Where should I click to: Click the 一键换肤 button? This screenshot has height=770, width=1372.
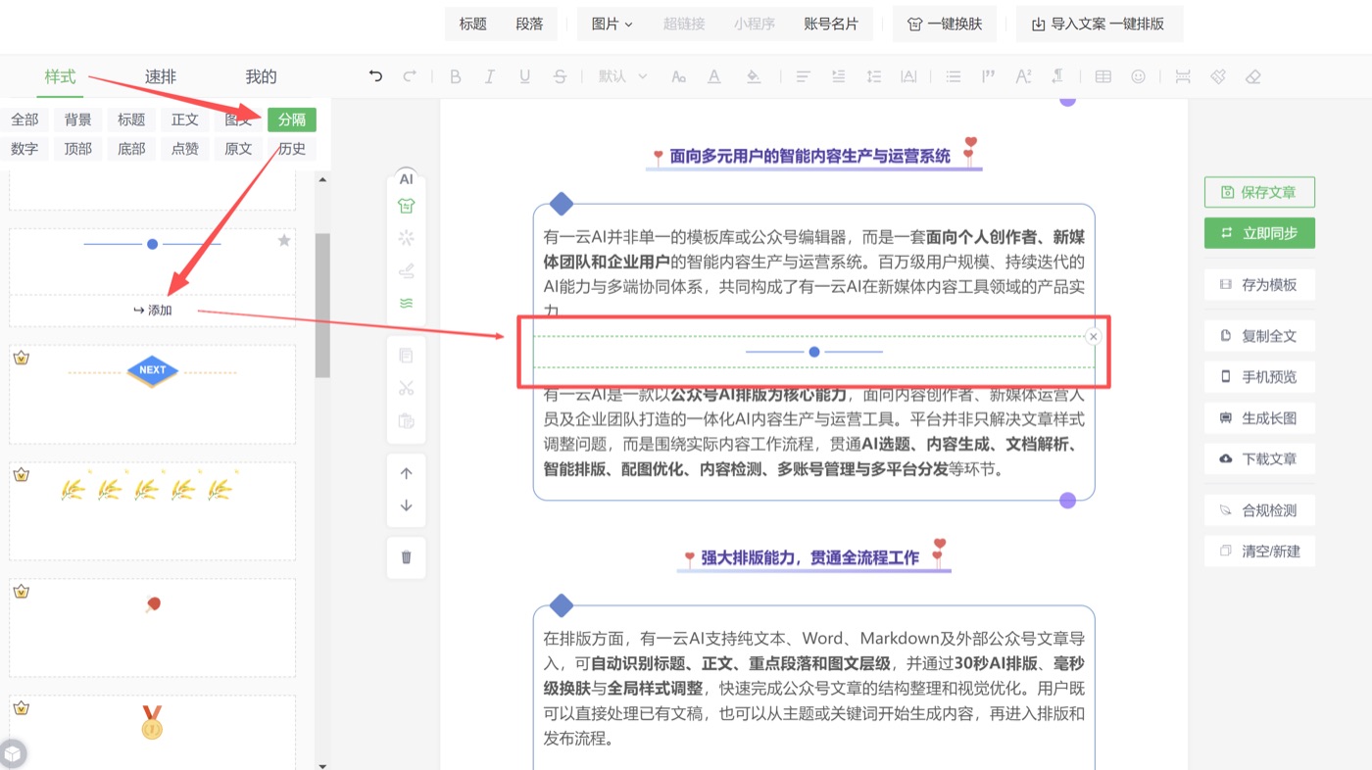pyautogui.click(x=945, y=24)
